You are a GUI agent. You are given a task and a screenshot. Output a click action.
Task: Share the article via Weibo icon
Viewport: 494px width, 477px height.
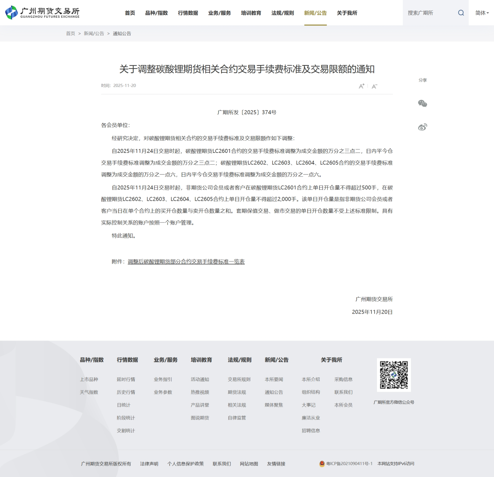(x=422, y=127)
